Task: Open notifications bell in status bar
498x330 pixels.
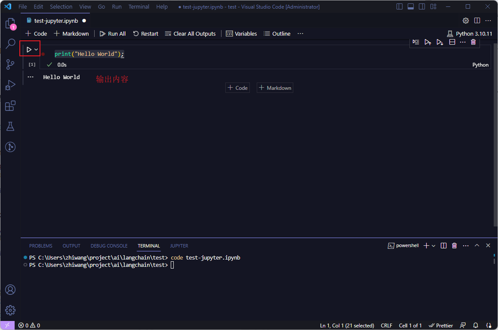Action: pyautogui.click(x=476, y=326)
